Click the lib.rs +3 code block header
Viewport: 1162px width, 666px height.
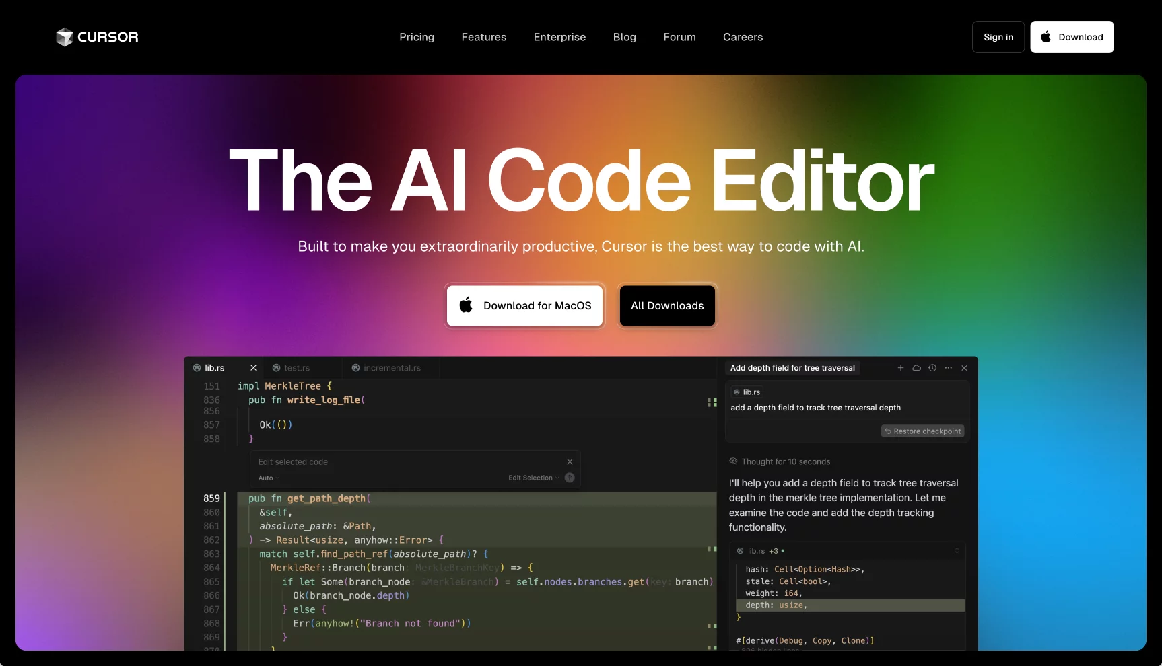click(x=848, y=551)
